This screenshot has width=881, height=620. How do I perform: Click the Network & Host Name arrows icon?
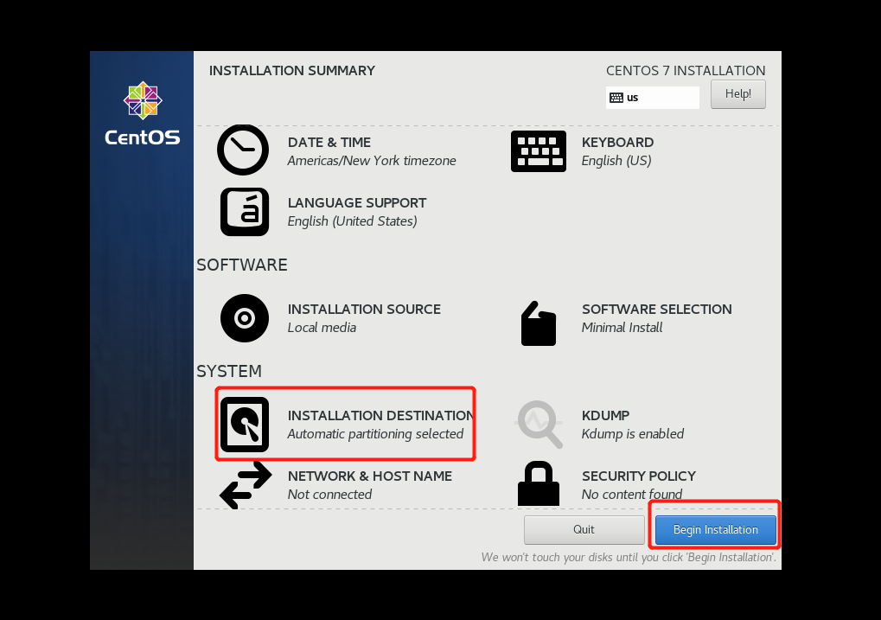click(246, 485)
